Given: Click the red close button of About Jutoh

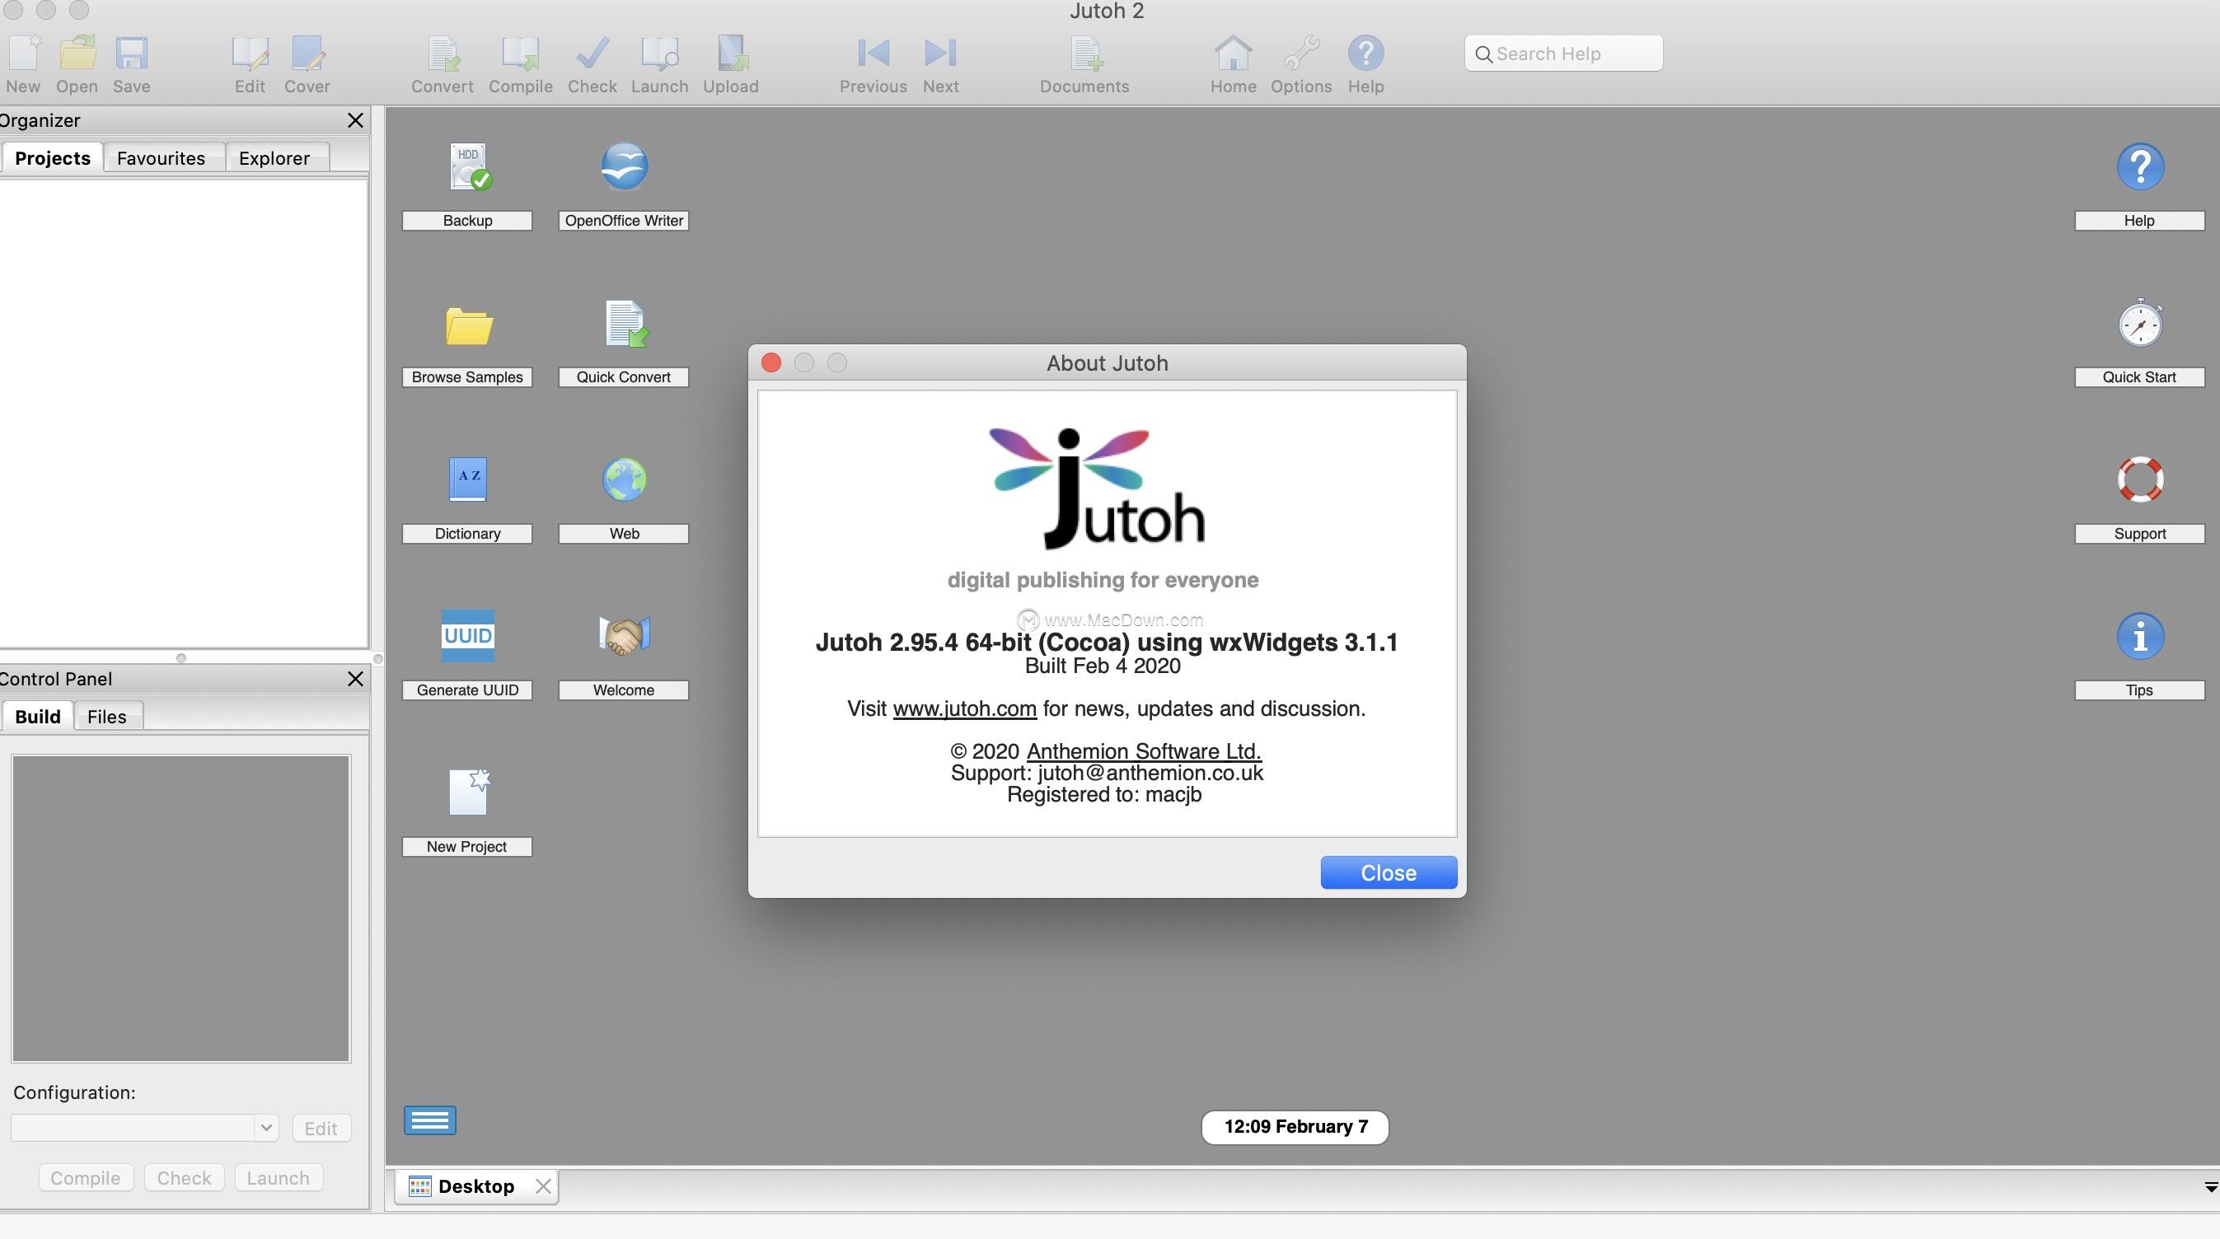Looking at the screenshot, I should [x=771, y=362].
